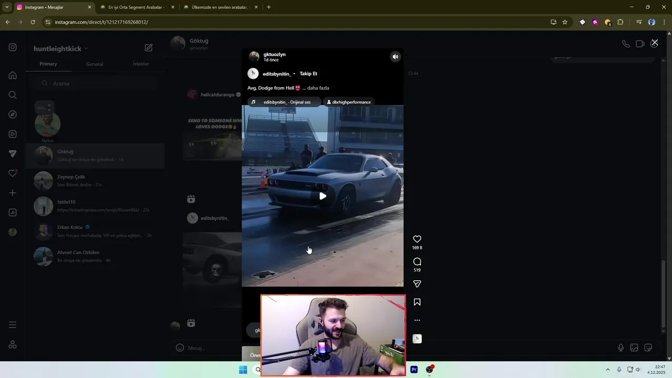Attach a photo using the image icon
Screen dimensions: 672x378
[x=634, y=348]
